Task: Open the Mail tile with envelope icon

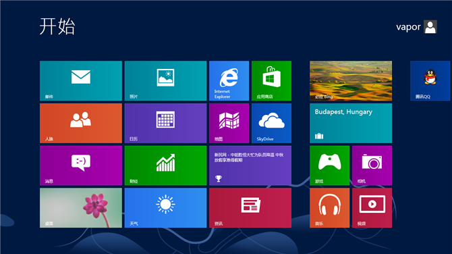Action: point(81,80)
